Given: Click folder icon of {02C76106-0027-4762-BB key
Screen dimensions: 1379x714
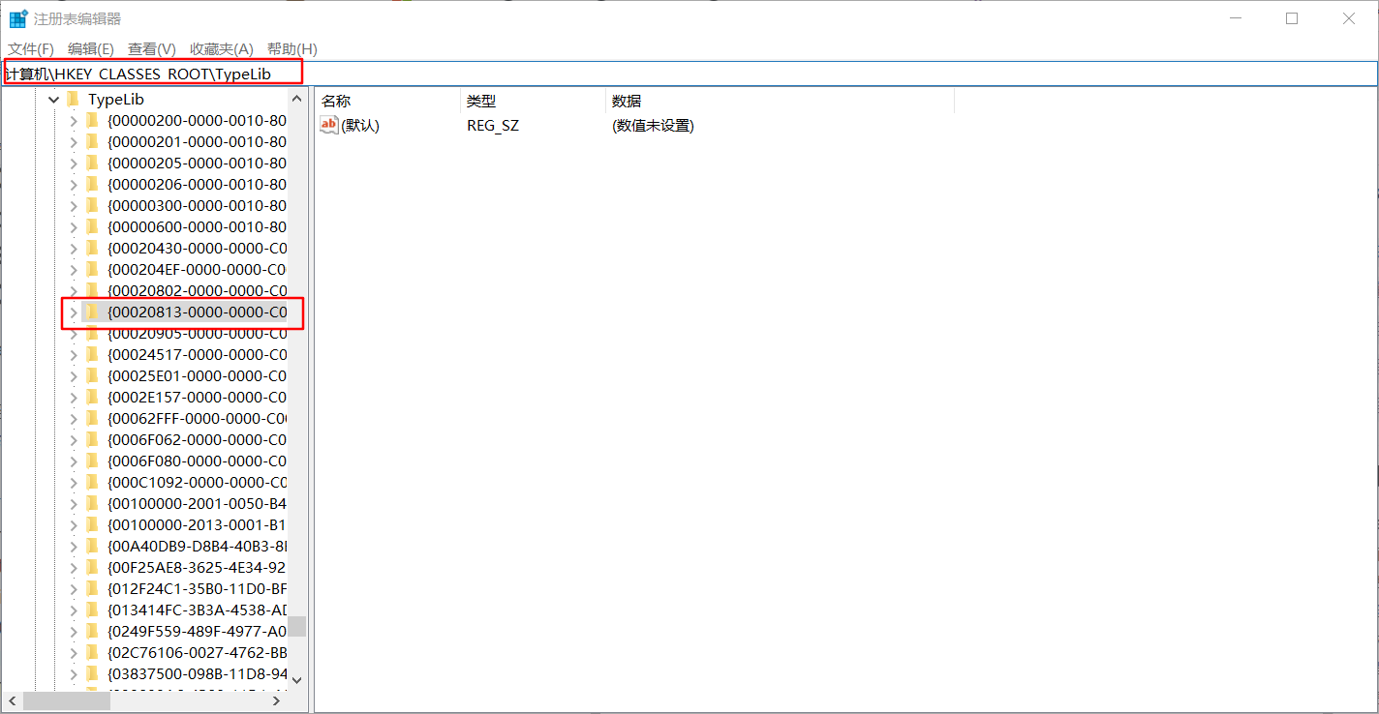Looking at the screenshot, I should [93, 652].
